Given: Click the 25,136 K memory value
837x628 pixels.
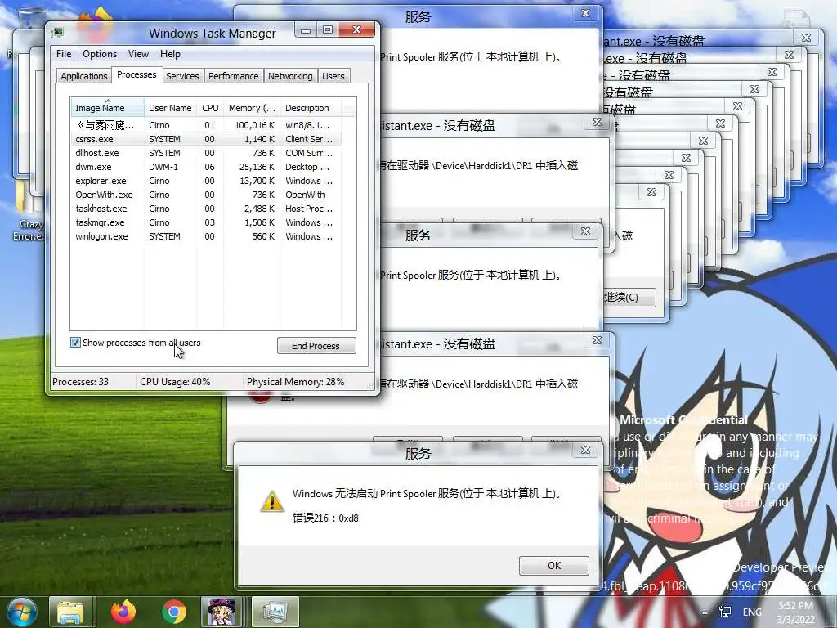Looking at the screenshot, I should coord(257,167).
